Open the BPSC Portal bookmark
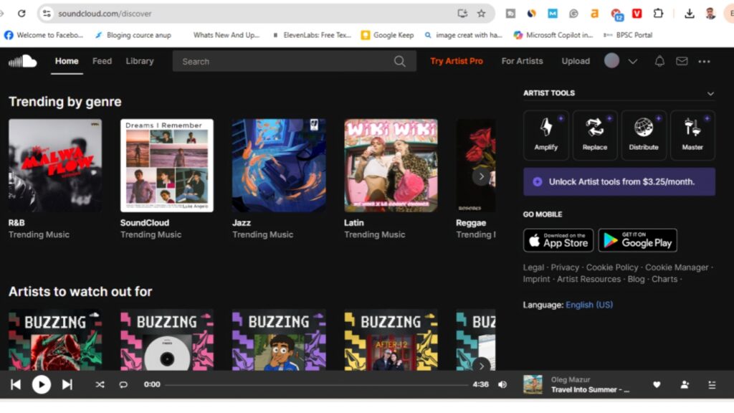 628,35
